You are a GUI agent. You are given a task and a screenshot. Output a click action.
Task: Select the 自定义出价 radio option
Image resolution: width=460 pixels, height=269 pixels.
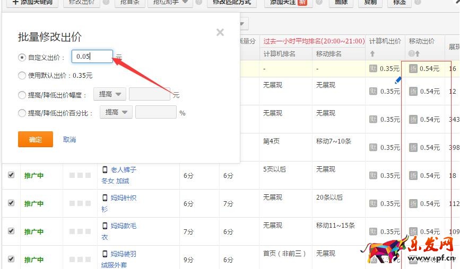point(22,57)
